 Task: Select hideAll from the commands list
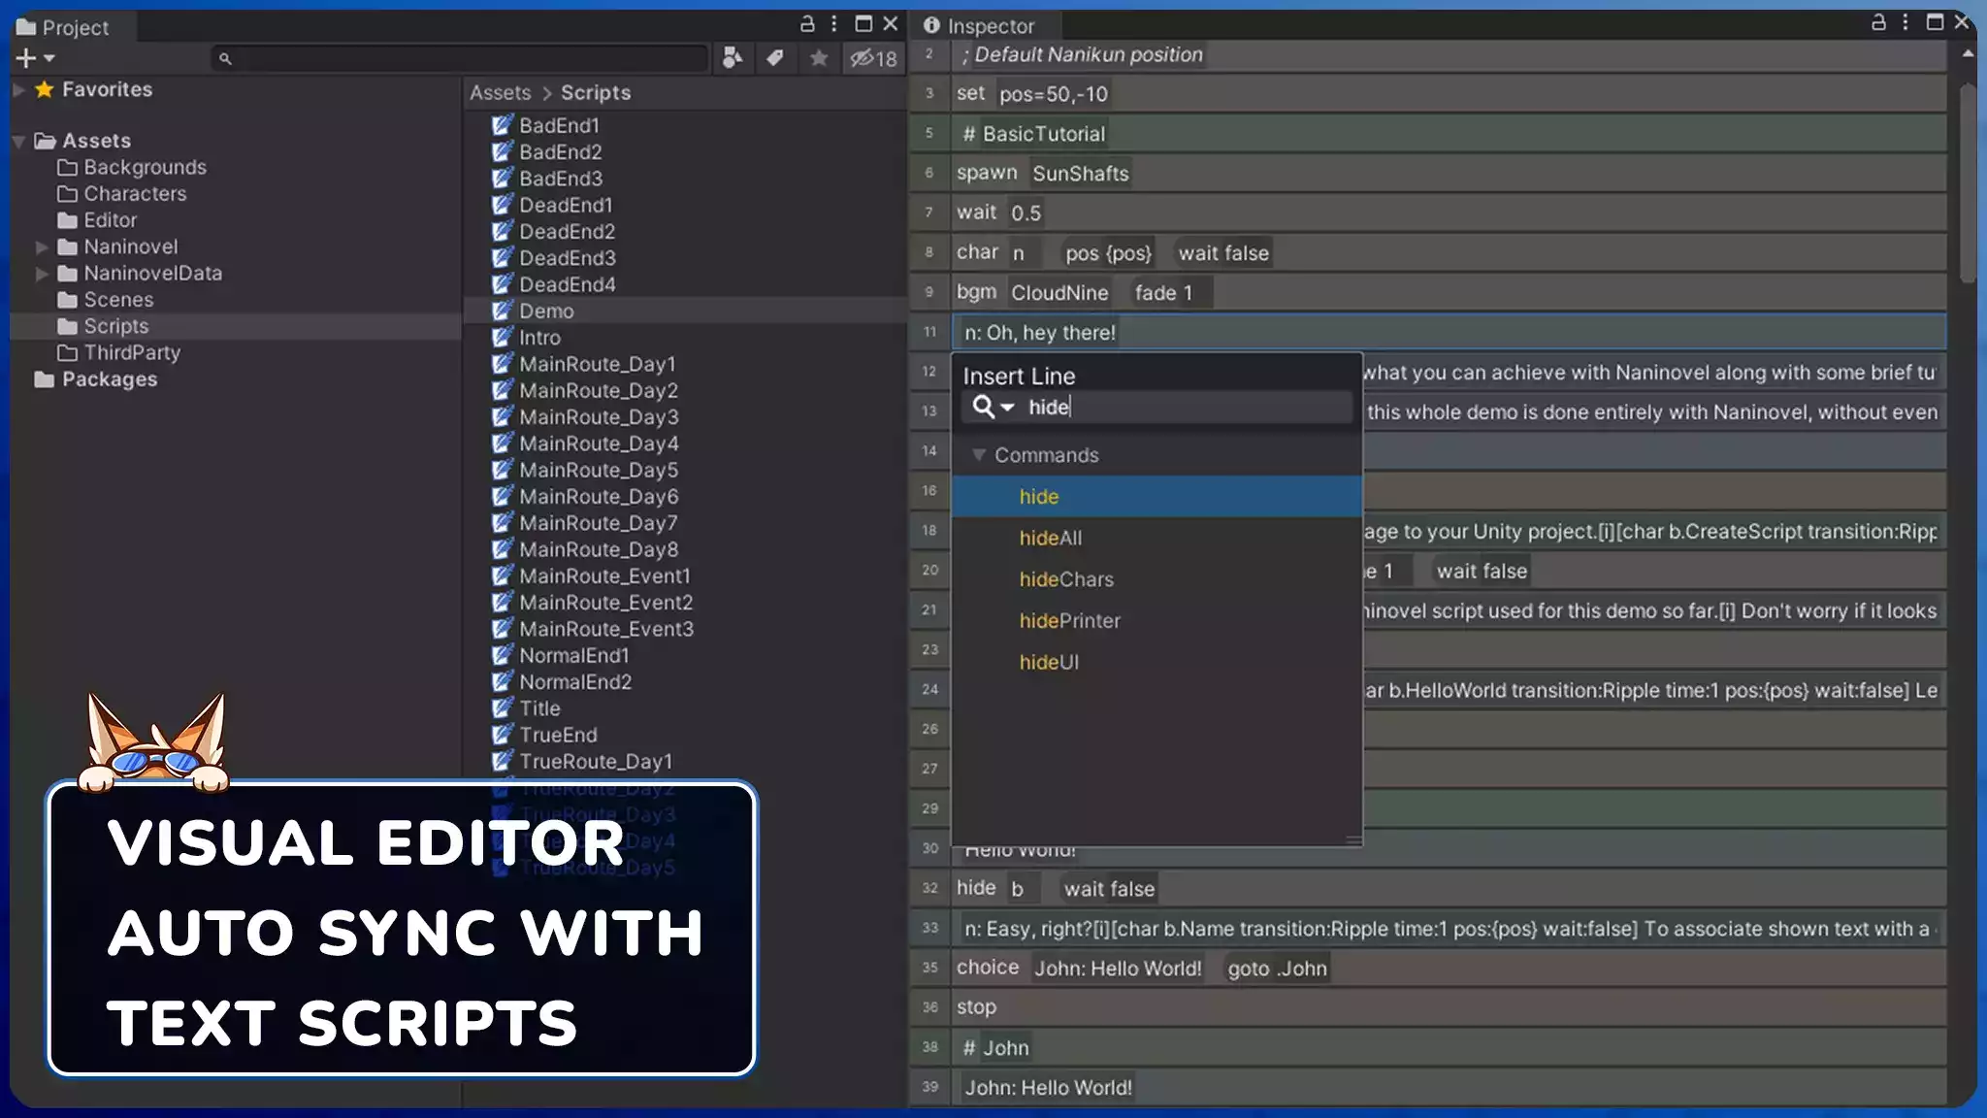1050,538
